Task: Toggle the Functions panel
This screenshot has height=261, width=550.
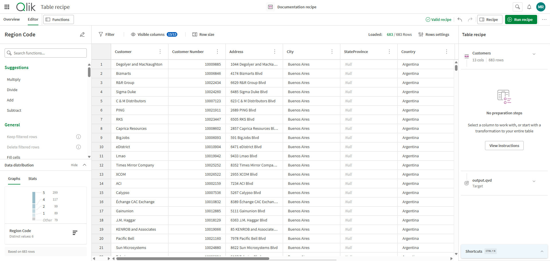Action: pos(58,19)
